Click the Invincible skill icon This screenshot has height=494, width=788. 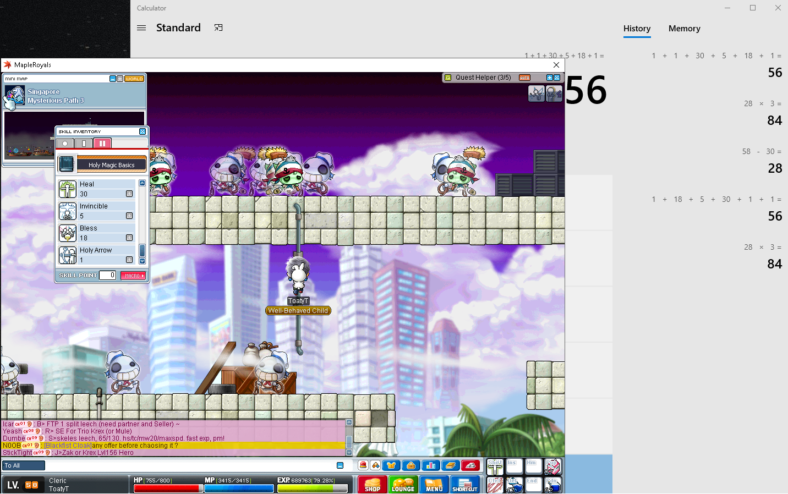68,211
